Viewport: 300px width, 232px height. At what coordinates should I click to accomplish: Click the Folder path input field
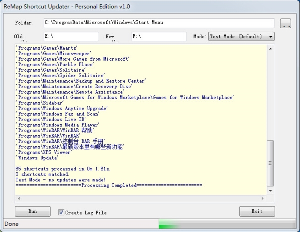159,23
